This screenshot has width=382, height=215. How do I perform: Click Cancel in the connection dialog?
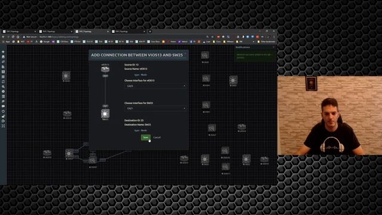[157, 137]
